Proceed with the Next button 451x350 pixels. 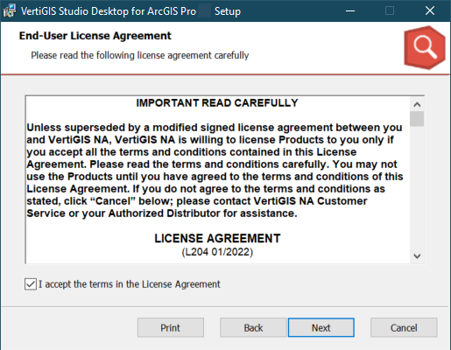[x=321, y=327]
